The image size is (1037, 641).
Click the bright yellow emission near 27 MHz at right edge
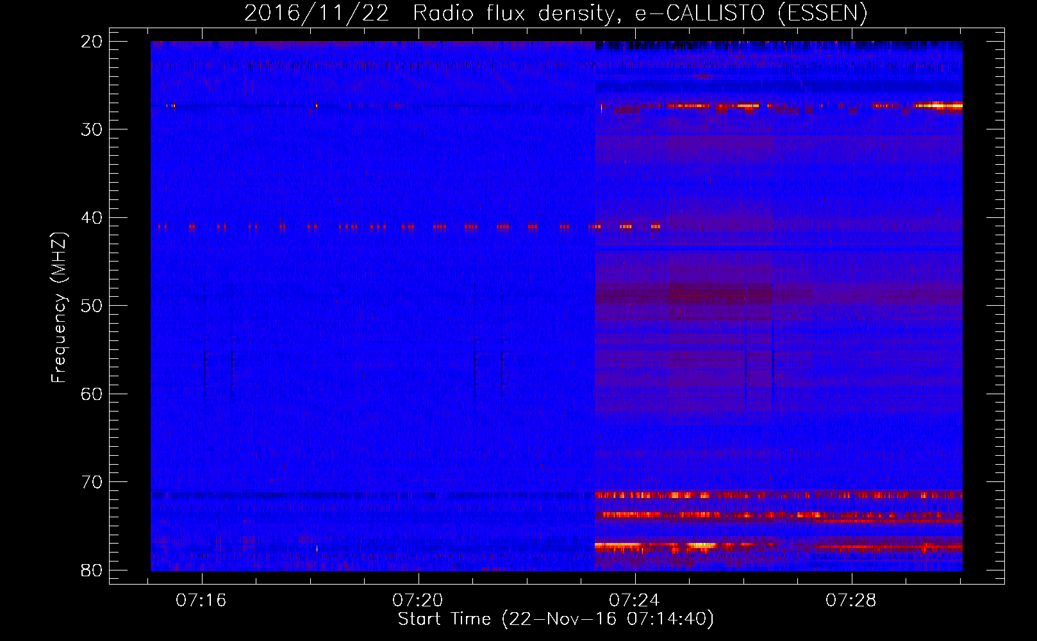point(938,105)
